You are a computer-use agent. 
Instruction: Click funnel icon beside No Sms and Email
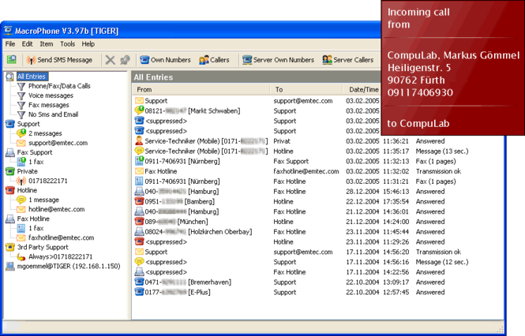tap(21, 114)
